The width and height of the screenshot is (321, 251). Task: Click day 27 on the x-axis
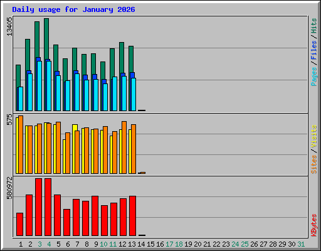(x=263, y=244)
